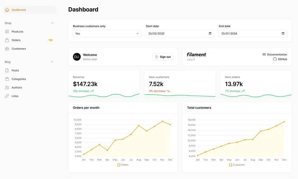Open Authors in the sidebar
Viewport: 298px width, 179px height.
point(30,87)
